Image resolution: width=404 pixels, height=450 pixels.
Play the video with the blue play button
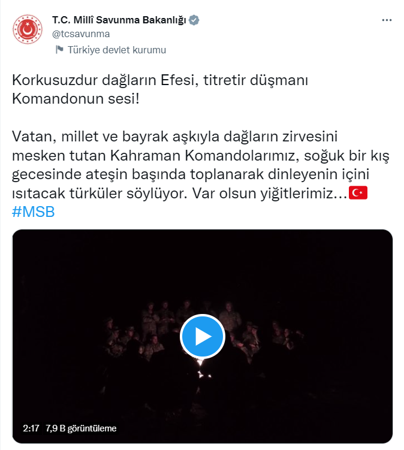(x=203, y=336)
